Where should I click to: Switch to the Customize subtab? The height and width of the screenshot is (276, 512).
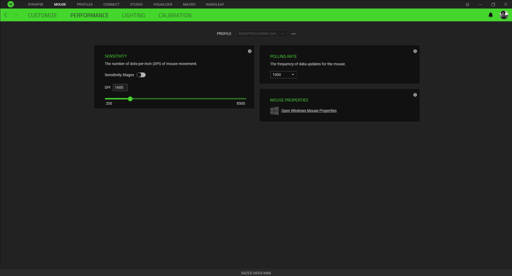pos(42,15)
